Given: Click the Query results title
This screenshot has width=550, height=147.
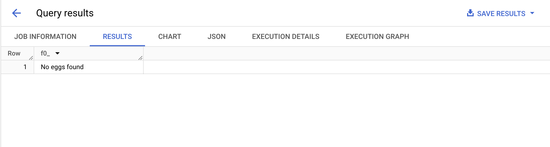Looking at the screenshot, I should point(65,13).
